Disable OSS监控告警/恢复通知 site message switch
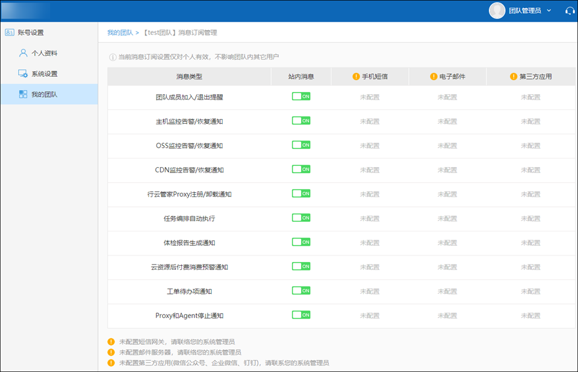This screenshot has width=578, height=372. (x=301, y=145)
